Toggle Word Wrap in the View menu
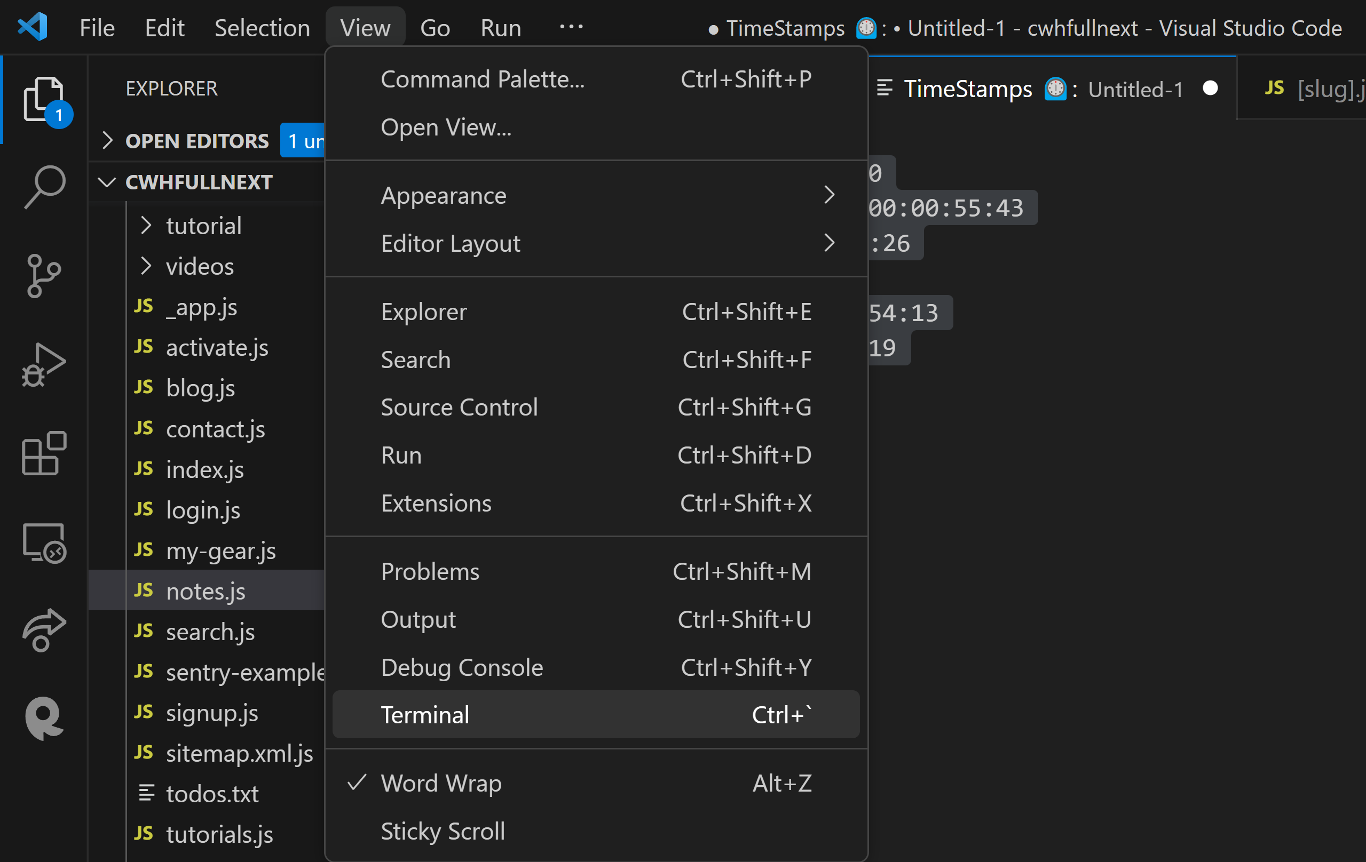Viewport: 1366px width, 862px height. coord(441,783)
